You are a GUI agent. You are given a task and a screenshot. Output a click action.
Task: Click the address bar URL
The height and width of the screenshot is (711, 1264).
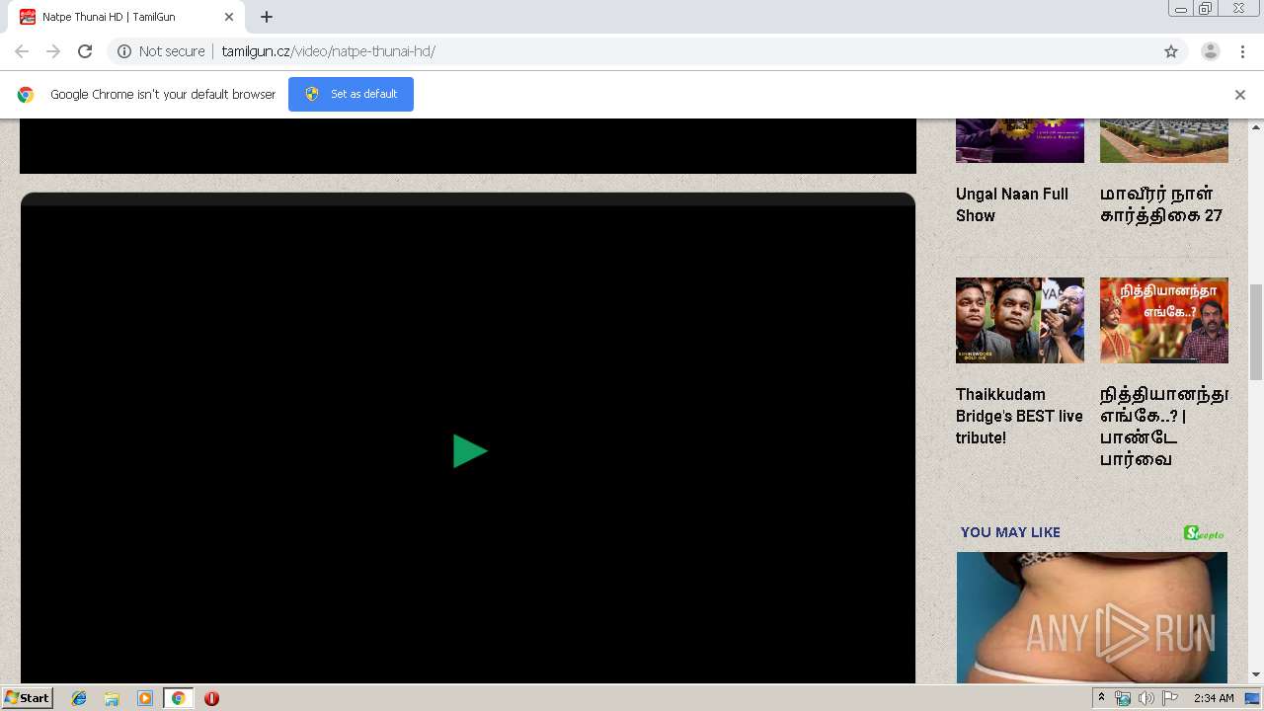(328, 51)
